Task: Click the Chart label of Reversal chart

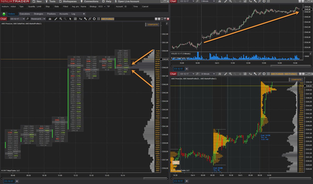Action: (x=3, y=19)
